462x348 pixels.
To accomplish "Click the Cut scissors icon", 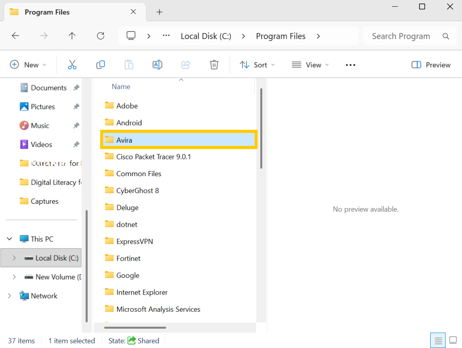I will 72,64.
